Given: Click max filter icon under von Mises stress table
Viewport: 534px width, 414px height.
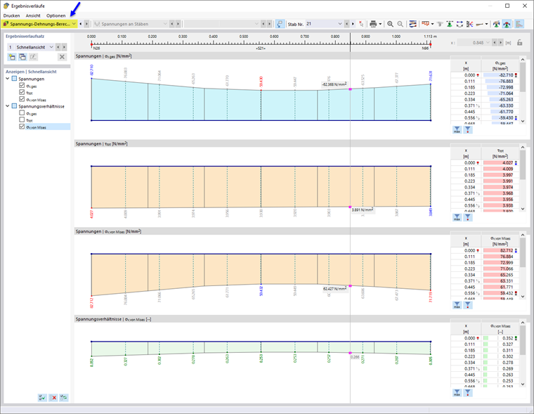Looking at the screenshot, I should (457, 305).
